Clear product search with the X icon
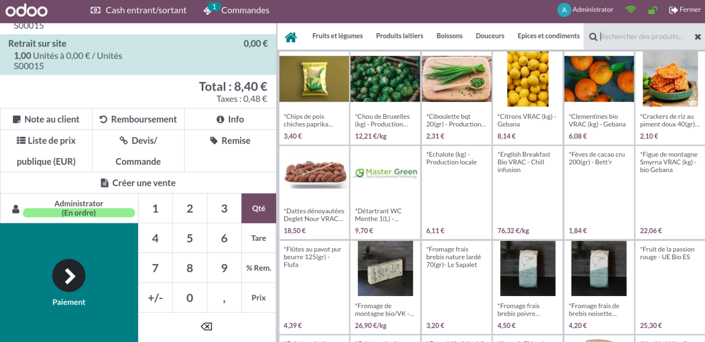Viewport: 705px width, 342px height. pos(698,37)
